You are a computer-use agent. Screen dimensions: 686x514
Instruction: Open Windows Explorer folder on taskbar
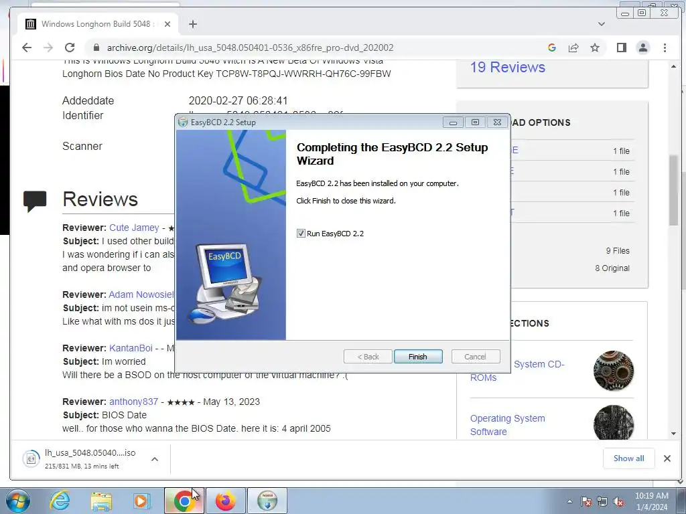(101, 501)
